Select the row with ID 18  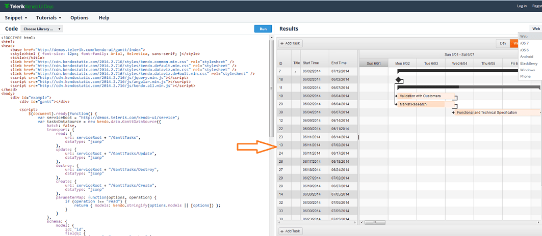coord(317,80)
